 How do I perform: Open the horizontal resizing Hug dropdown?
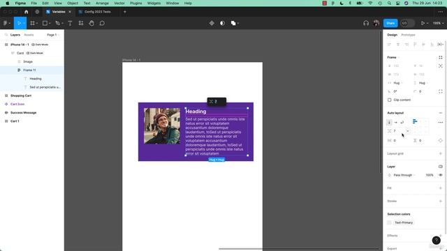[x=398, y=83]
